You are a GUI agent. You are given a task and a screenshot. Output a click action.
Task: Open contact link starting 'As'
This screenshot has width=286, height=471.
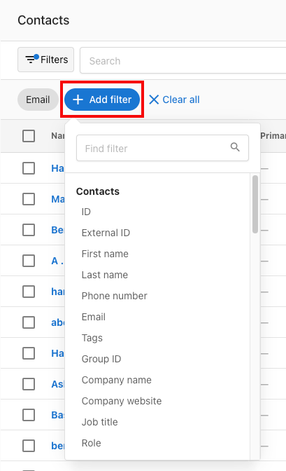[57, 384]
